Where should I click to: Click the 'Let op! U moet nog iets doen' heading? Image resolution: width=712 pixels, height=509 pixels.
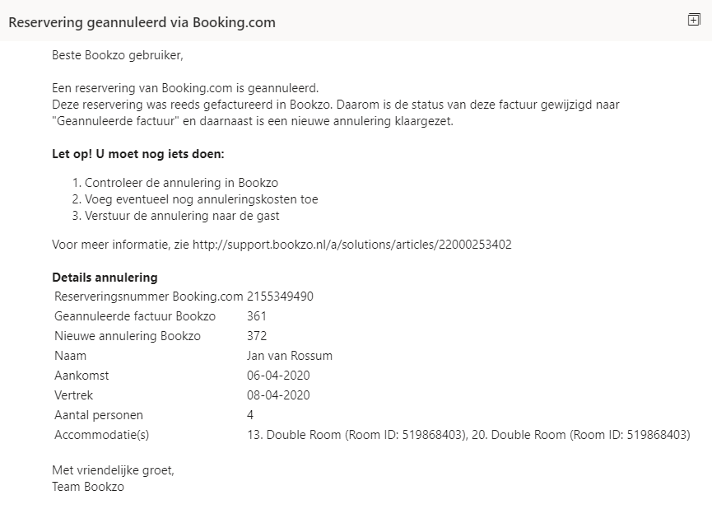[x=138, y=154]
